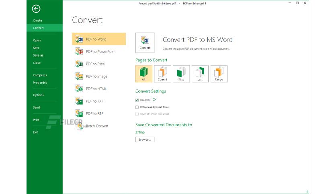Screen dimensions: 336x194
Task: Click the large Convert button with Word icon
Action: 145,43
